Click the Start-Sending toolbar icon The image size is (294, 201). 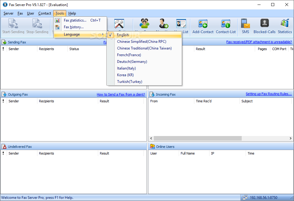tap(13, 23)
